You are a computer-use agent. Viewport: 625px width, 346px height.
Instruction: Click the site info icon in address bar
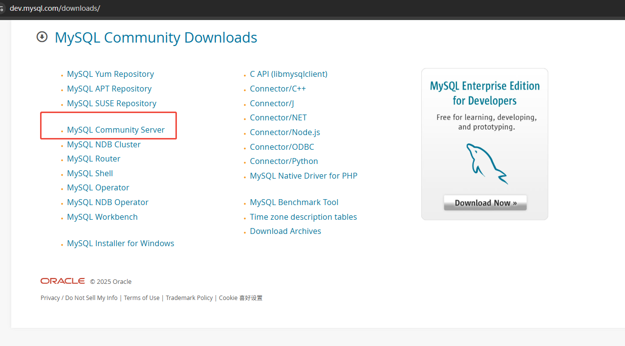1,9
